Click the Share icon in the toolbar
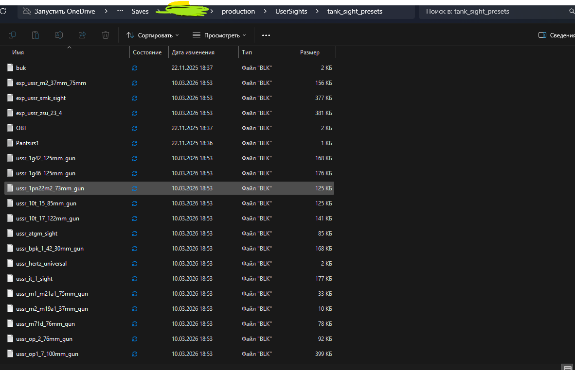575x370 pixels. [x=82, y=35]
